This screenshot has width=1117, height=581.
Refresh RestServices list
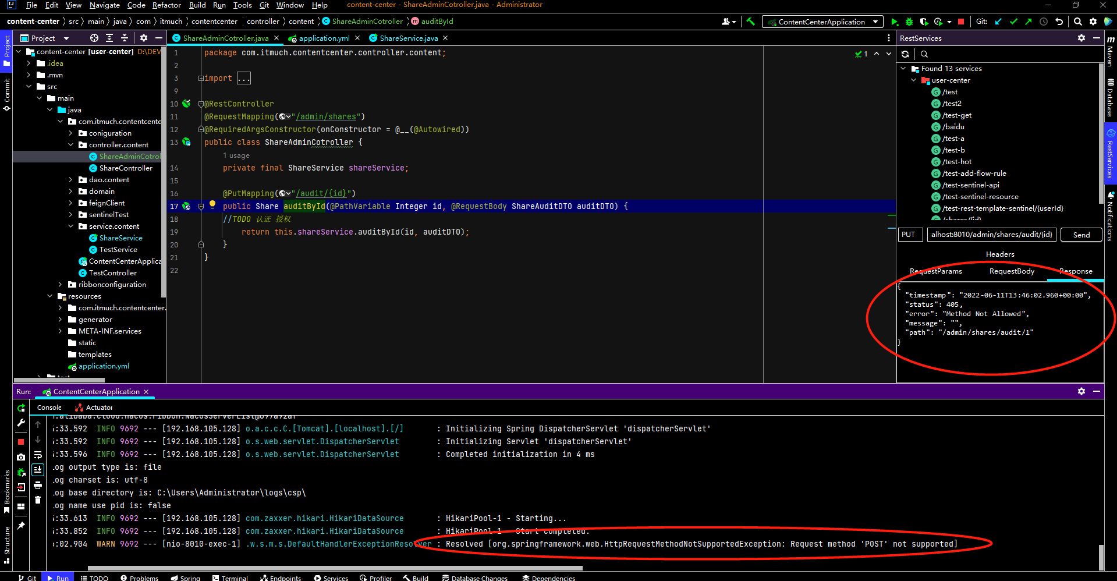coord(905,54)
